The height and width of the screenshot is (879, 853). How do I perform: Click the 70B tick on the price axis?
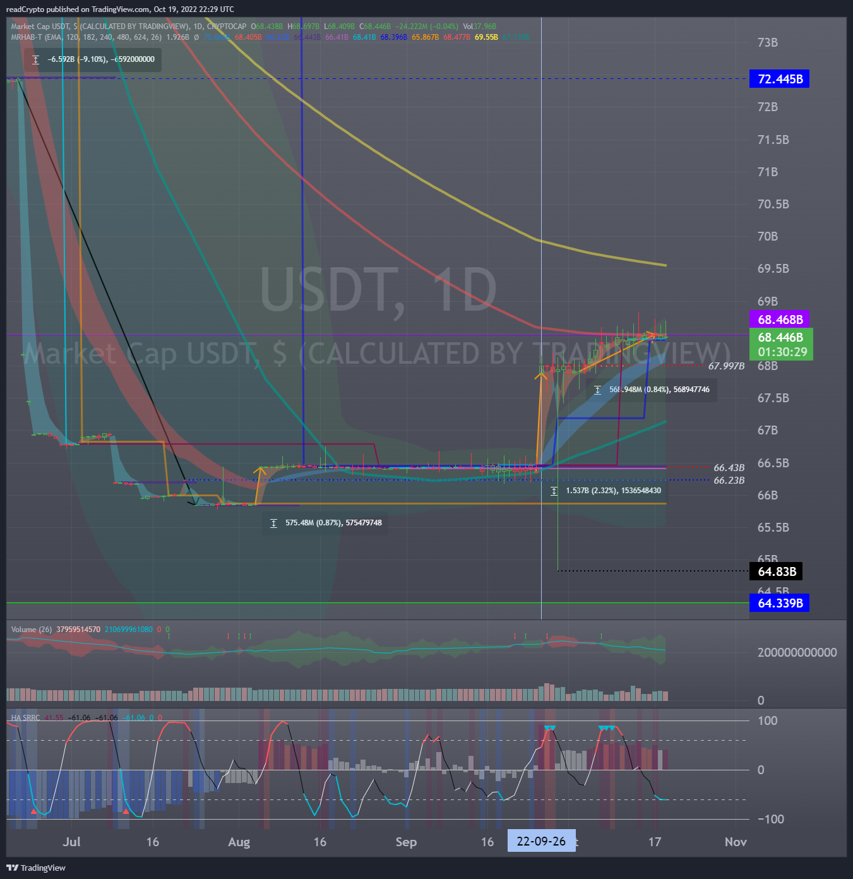click(768, 237)
